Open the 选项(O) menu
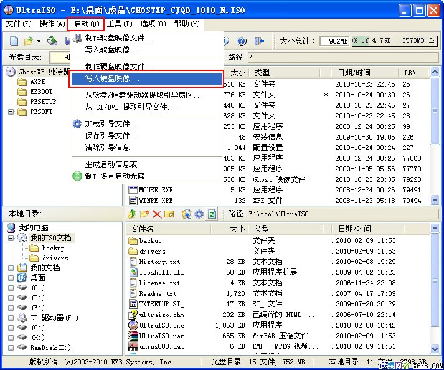Viewport: 444px width, 370px height. click(153, 24)
